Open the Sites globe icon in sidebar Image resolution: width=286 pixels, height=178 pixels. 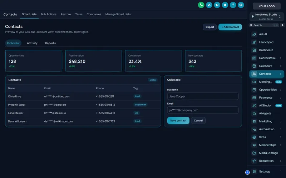254,137
